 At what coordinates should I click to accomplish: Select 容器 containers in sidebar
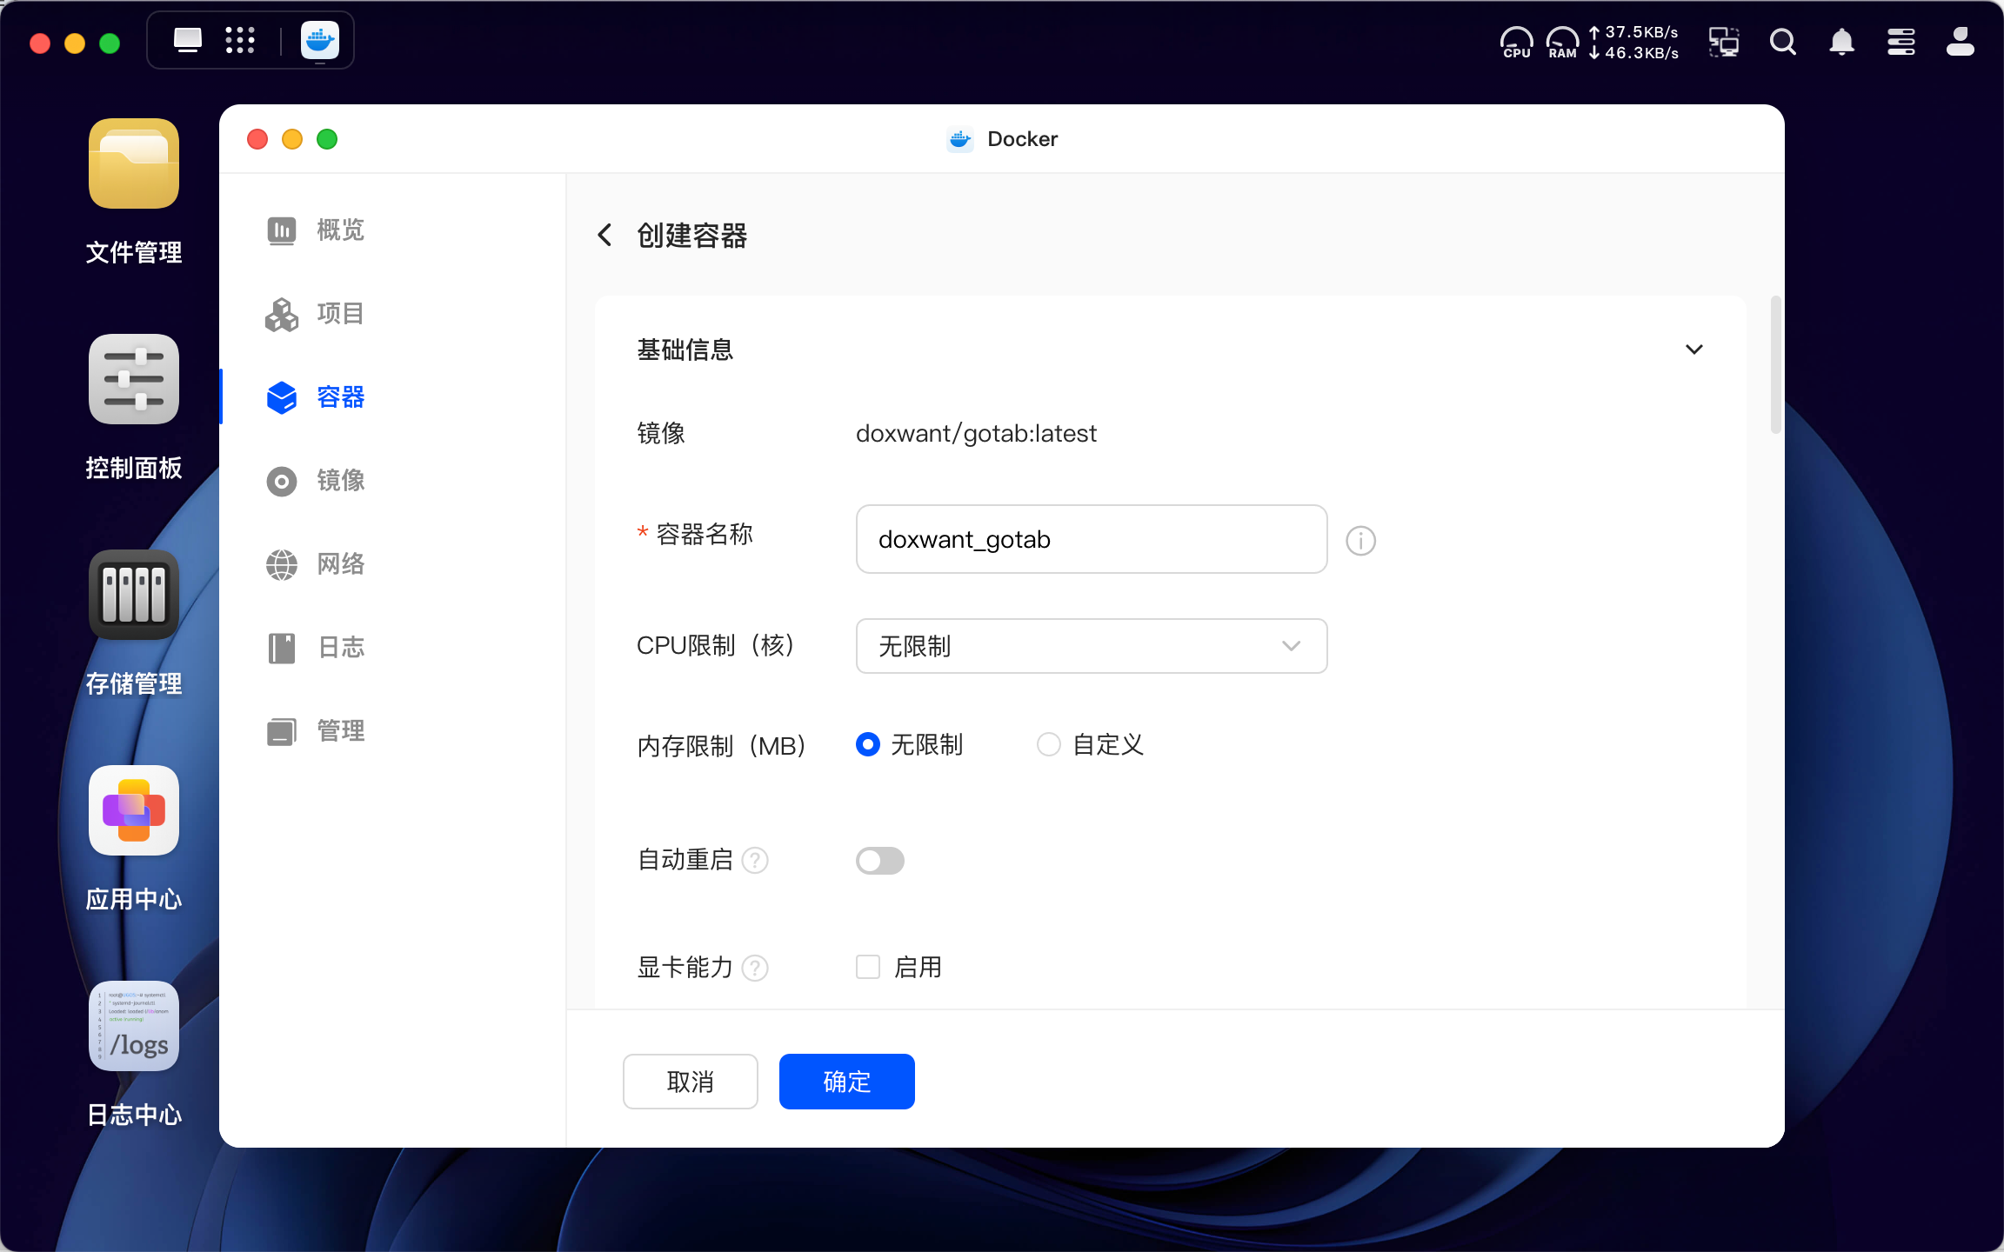point(315,397)
